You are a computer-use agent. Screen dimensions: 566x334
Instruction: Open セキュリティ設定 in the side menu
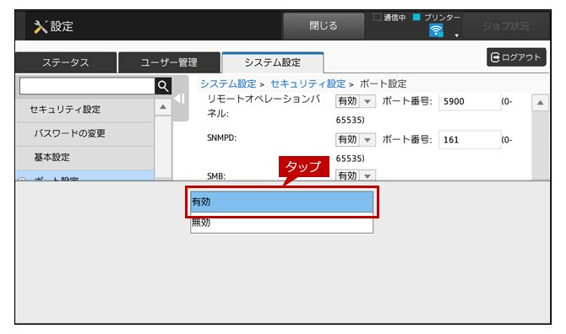[x=84, y=110]
